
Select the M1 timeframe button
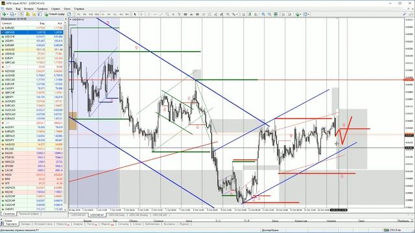(78, 14)
